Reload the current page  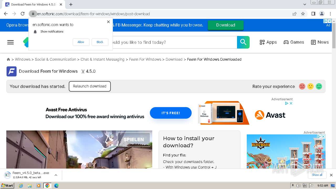click(23, 14)
